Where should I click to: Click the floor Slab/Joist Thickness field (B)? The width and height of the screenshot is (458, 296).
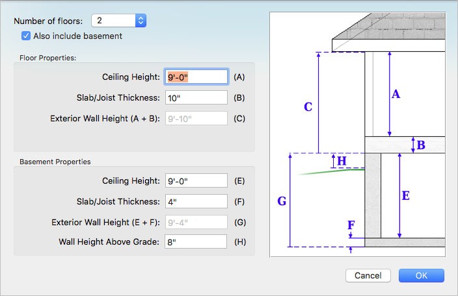pyautogui.click(x=196, y=97)
